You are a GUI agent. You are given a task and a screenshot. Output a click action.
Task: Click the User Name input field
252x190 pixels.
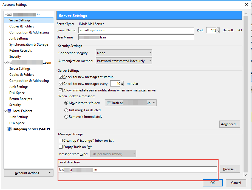[136, 37]
